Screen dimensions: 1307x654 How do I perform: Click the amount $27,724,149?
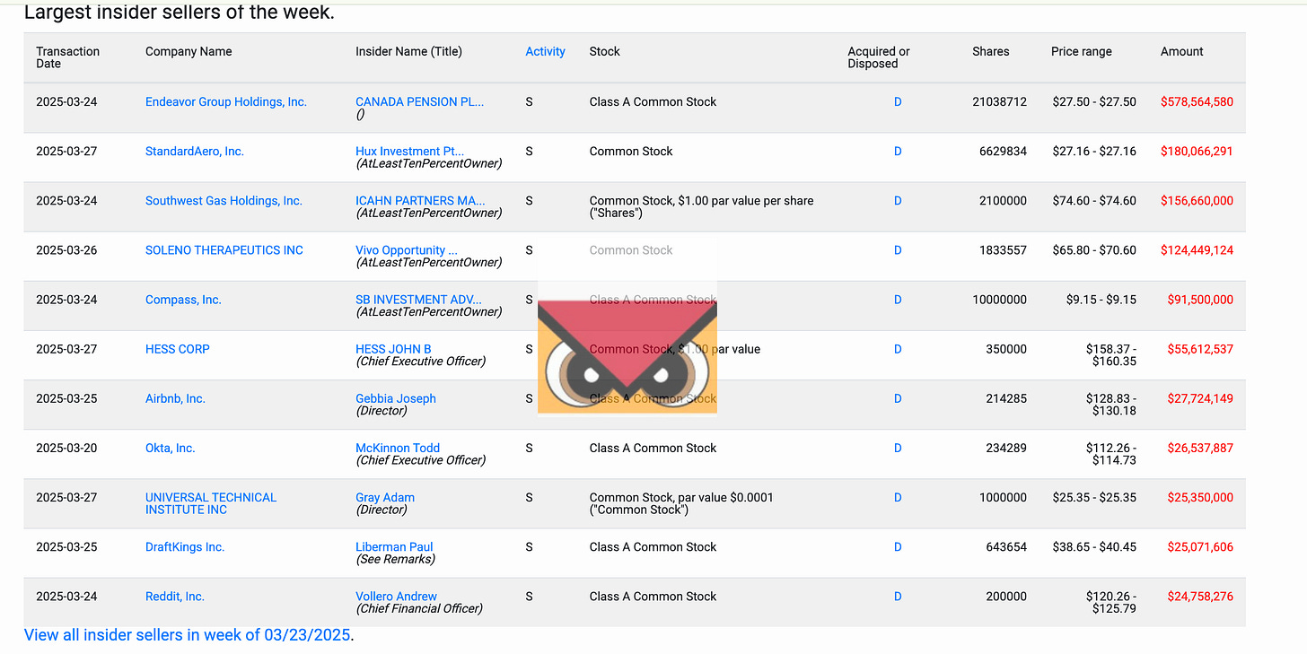(1200, 398)
